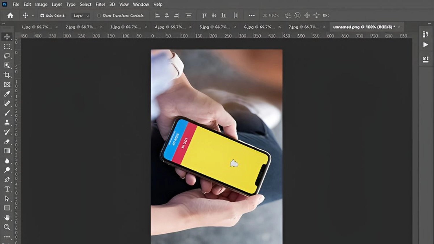Select the Hand tool
The image size is (434, 244).
(x=7, y=217)
